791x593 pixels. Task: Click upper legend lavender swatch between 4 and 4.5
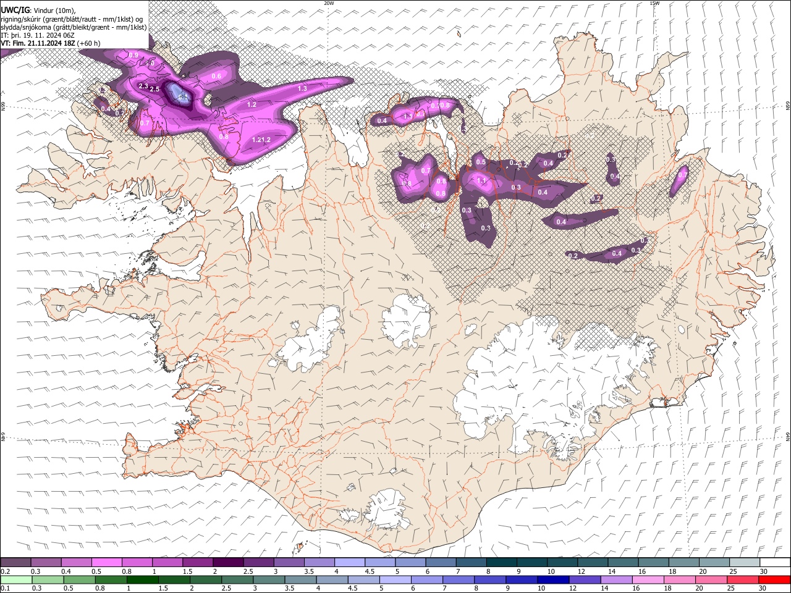pos(349,563)
